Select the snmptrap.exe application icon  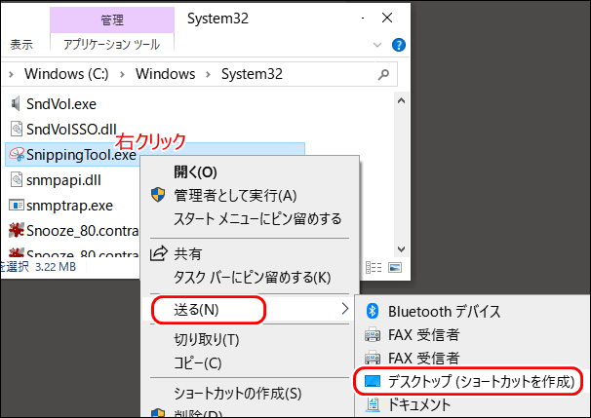coord(17,206)
